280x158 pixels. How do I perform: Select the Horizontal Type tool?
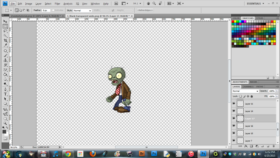coord(5,94)
